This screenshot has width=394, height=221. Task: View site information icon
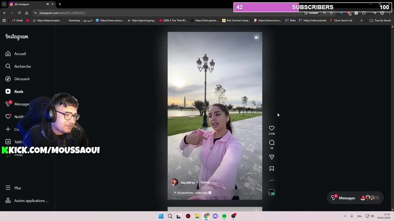point(35,13)
